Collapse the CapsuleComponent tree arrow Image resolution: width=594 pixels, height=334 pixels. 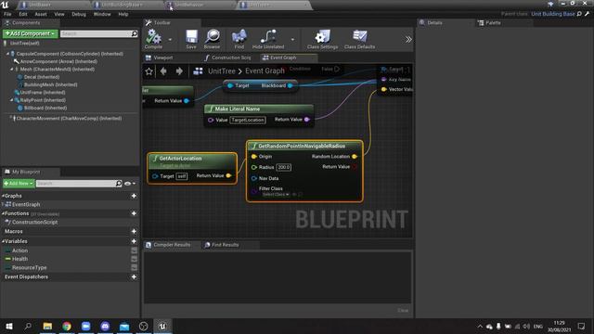pos(7,54)
